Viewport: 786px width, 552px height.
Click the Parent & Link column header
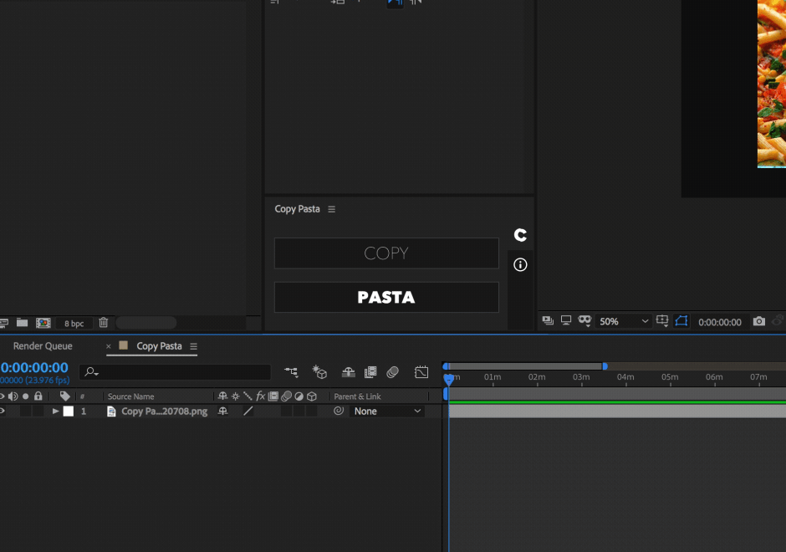coord(357,396)
